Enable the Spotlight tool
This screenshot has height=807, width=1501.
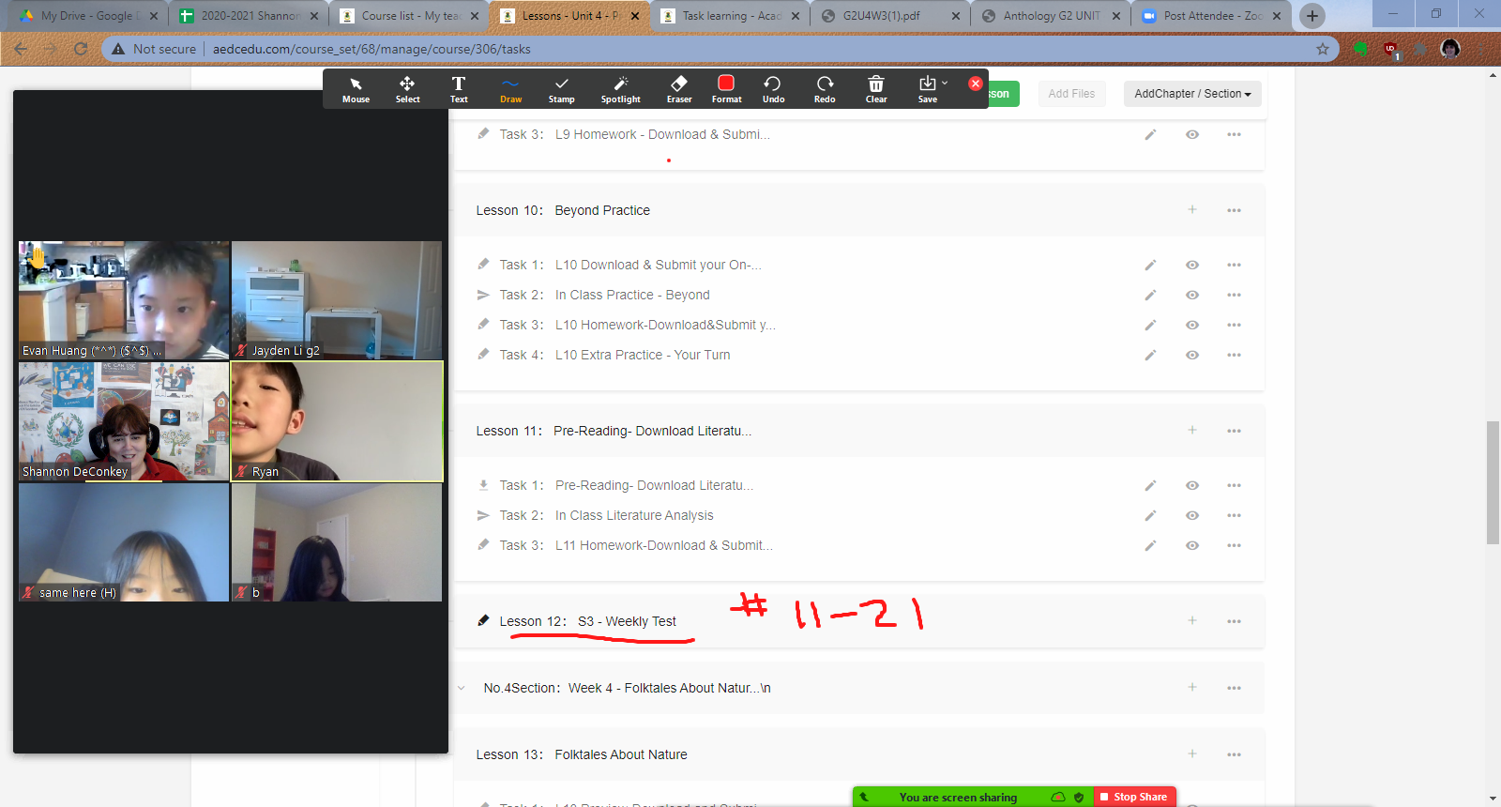[620, 89]
